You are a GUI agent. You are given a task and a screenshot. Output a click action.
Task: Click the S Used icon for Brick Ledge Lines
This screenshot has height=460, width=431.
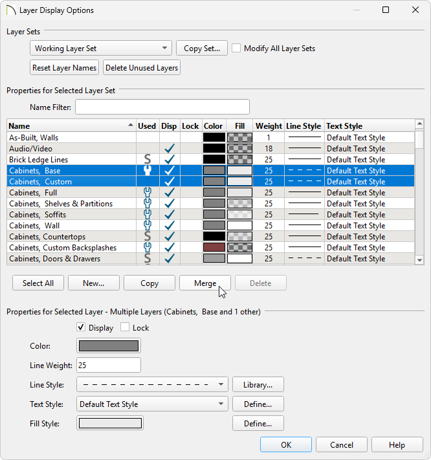coord(148,160)
